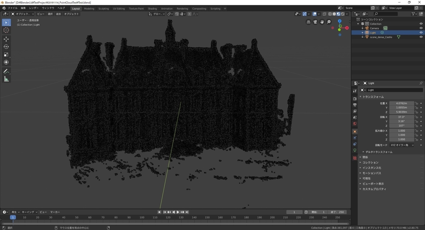
Task: Uncheck the Collection checkbox in the outliner
Action: tap(362, 24)
